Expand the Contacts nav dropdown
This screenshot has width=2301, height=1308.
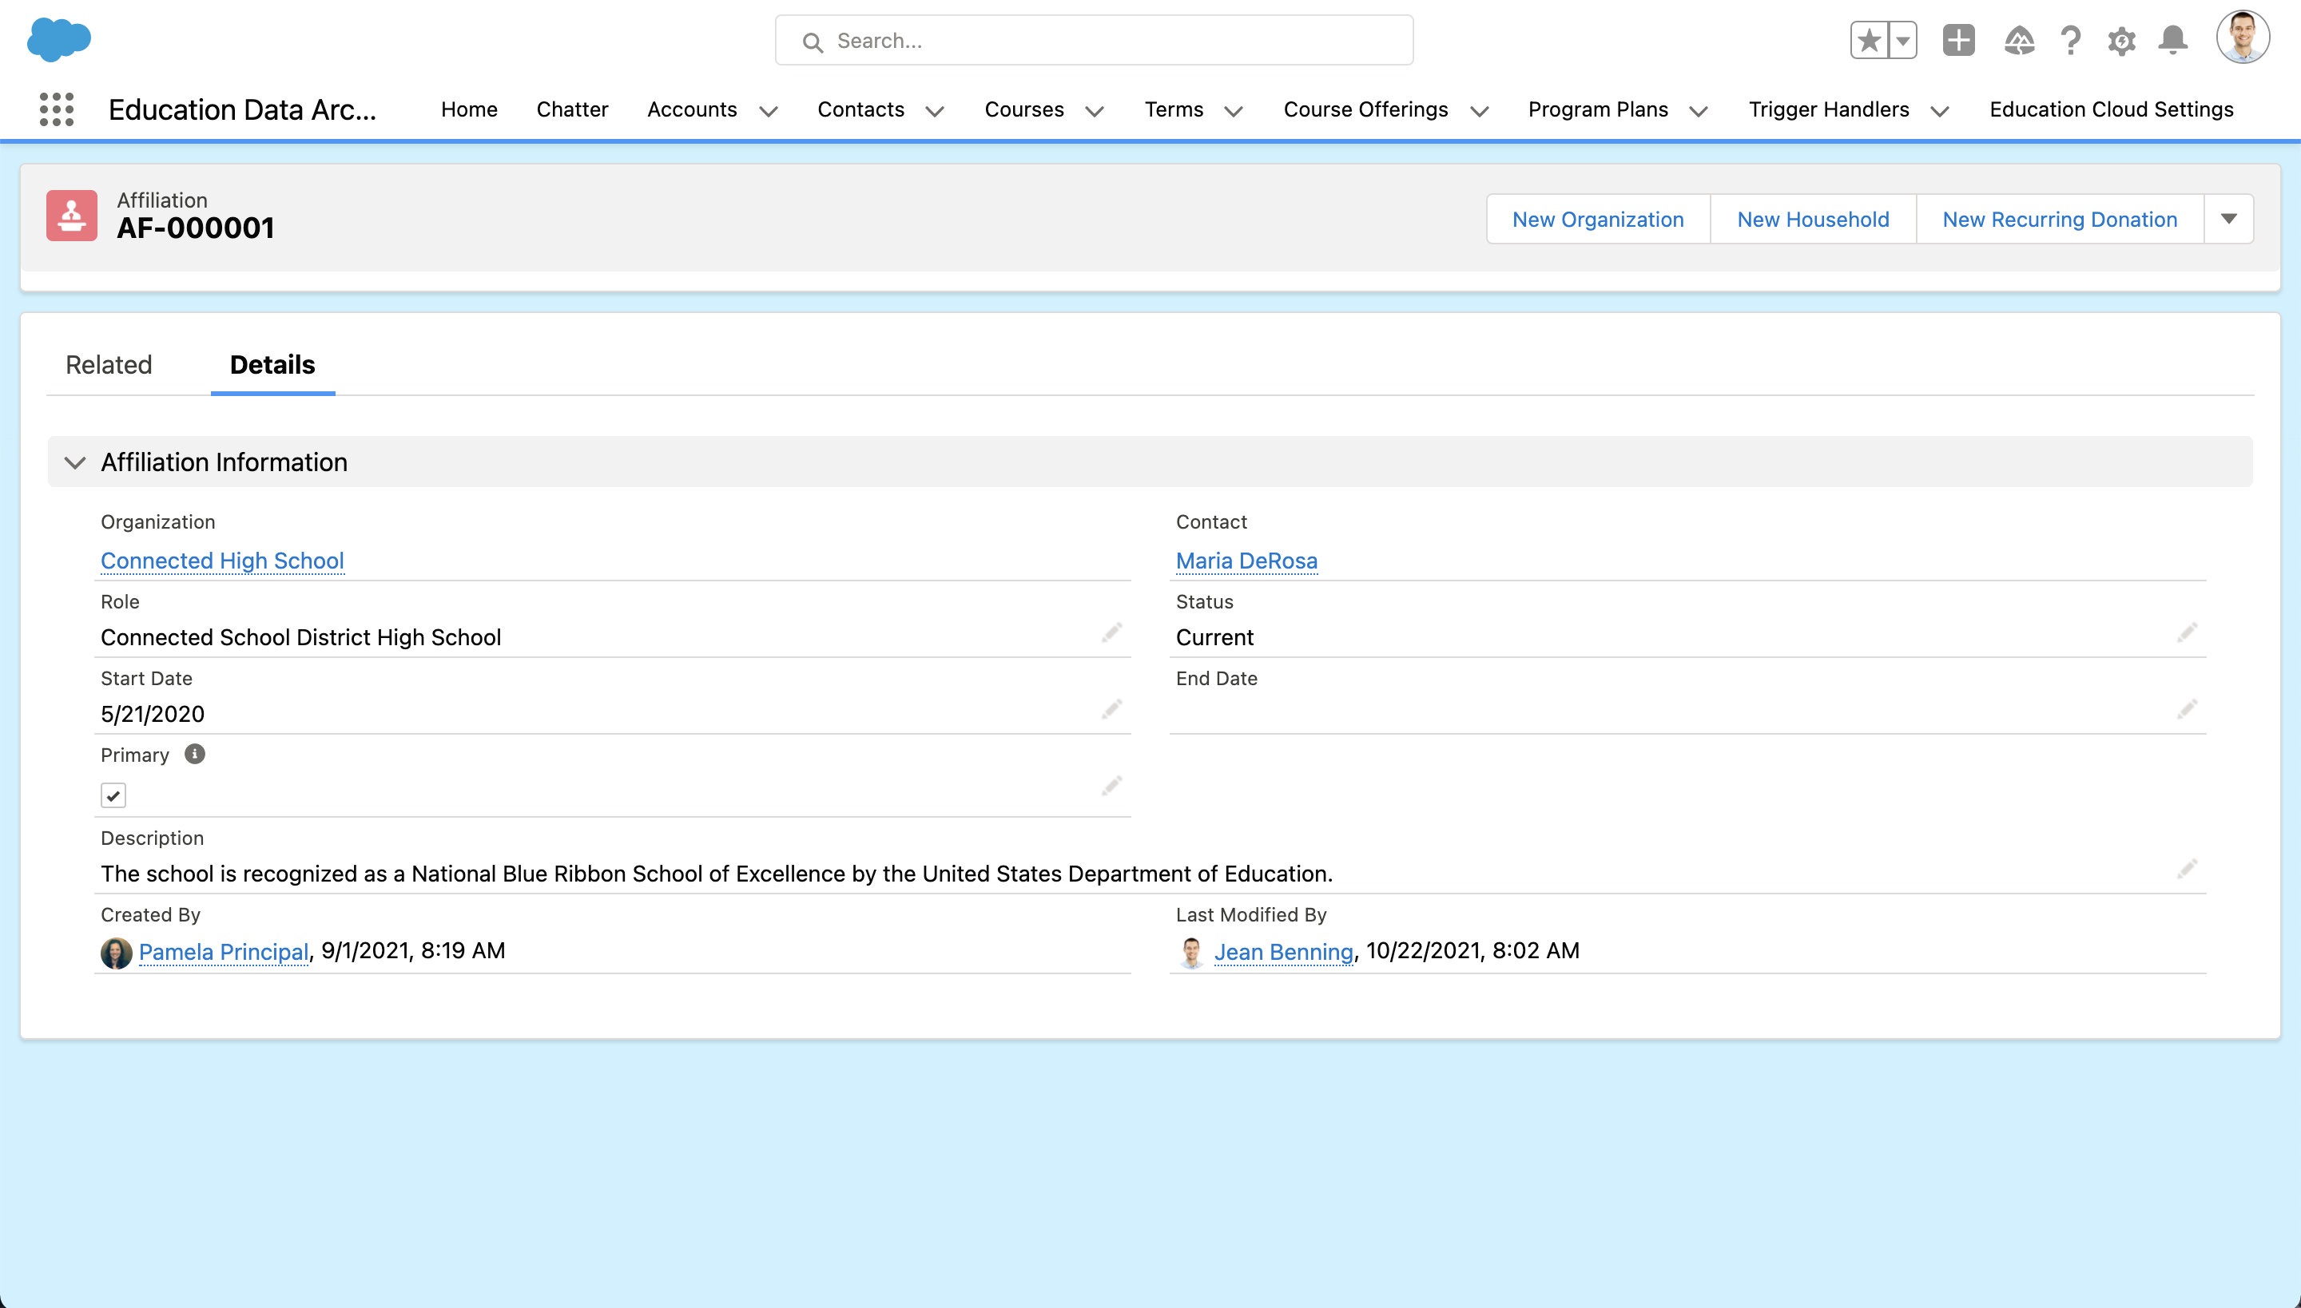(x=935, y=110)
